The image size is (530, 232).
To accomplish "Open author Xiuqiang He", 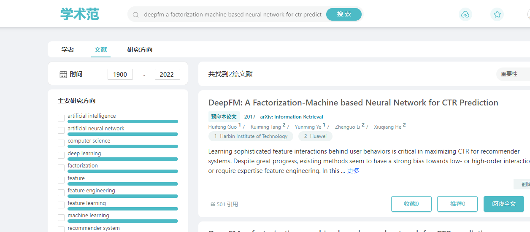I will click(x=387, y=127).
